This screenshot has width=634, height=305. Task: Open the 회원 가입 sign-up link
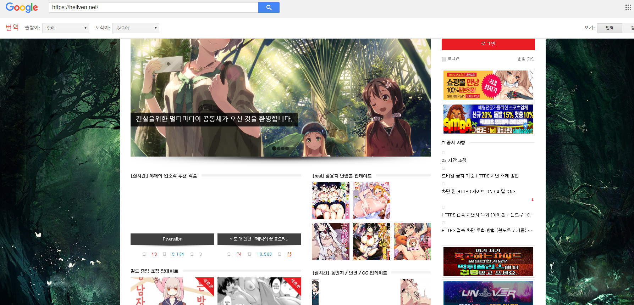pos(526,59)
